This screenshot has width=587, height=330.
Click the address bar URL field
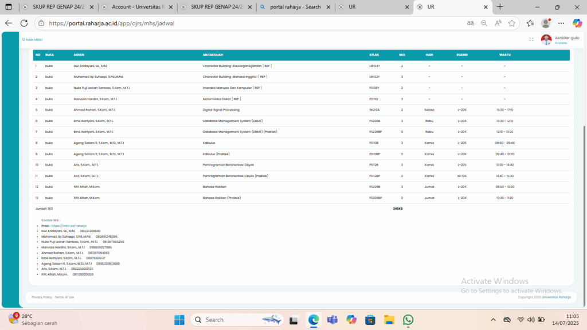coord(229,23)
